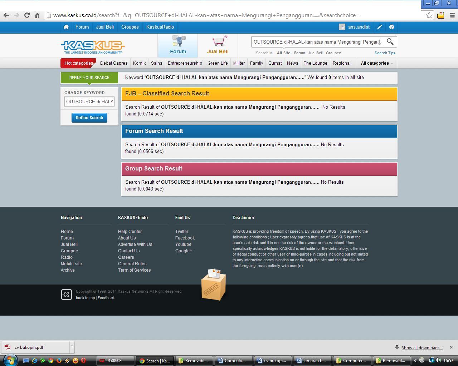458x366 pixels.
Task: Open KaskusRadio in the top bar
Action: (x=160, y=27)
